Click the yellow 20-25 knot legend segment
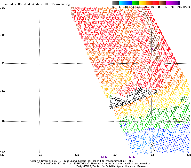Viewport: 191px width, 168px height. tap(142, 3)
